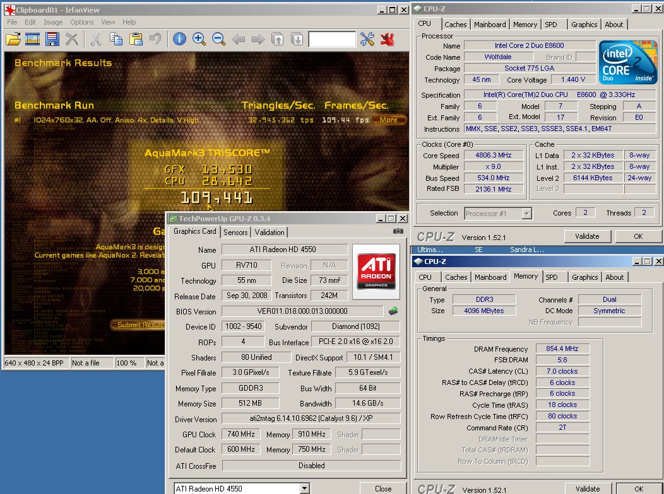Open the View menu in IrfanView
This screenshot has height=494, width=664.
108,22
